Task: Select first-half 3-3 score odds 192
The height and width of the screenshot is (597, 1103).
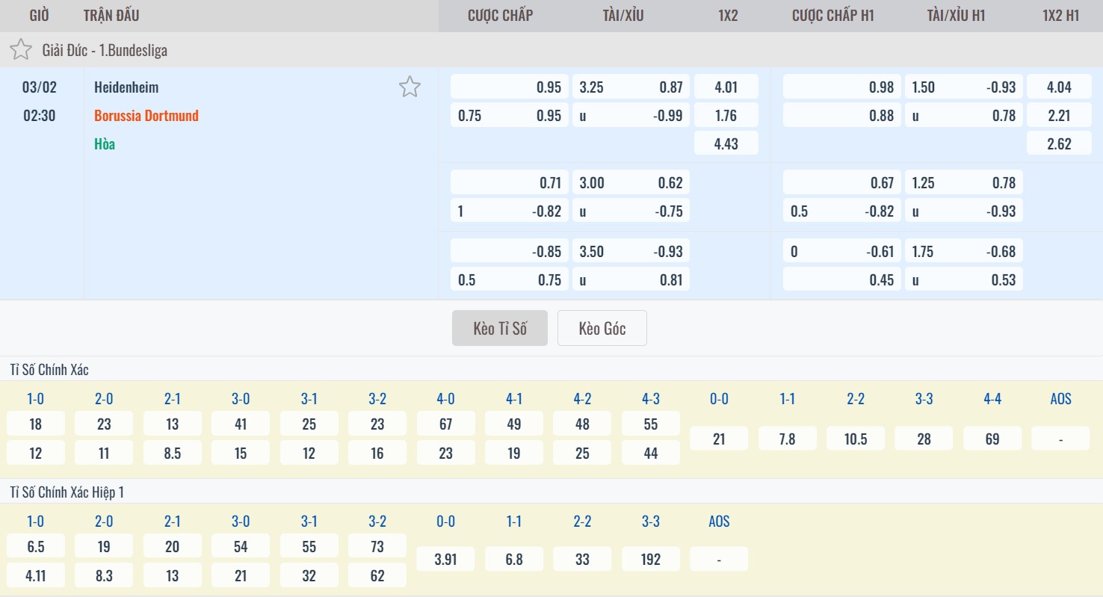Action: (x=650, y=559)
